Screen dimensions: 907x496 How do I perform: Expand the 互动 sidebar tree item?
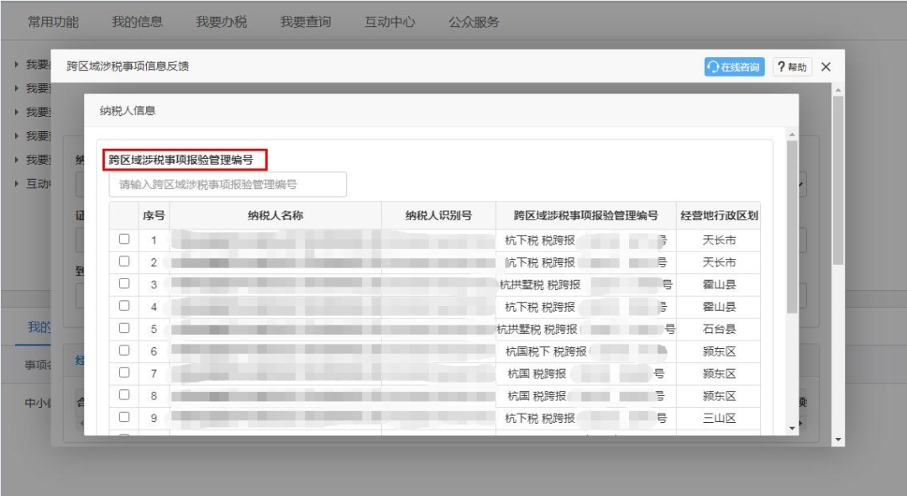coord(18,183)
